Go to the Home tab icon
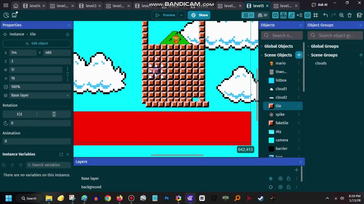The image size is (364, 204). tap(16, 6)
